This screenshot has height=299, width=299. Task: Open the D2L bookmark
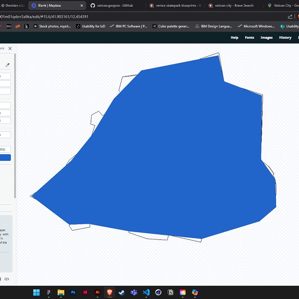[x=9, y=26]
